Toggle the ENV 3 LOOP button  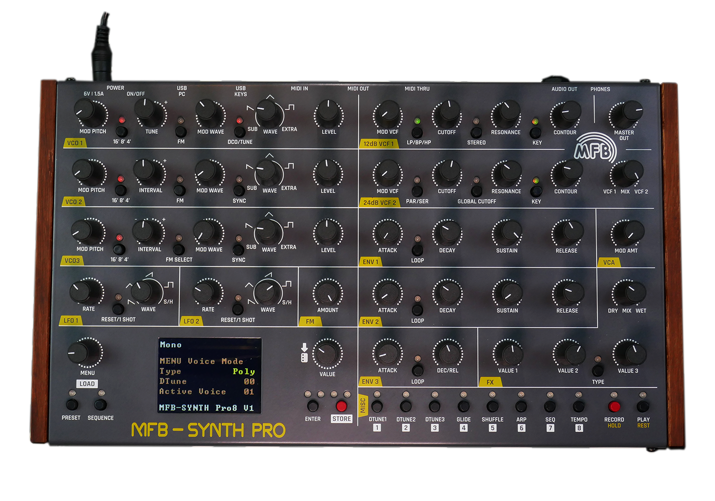(418, 371)
